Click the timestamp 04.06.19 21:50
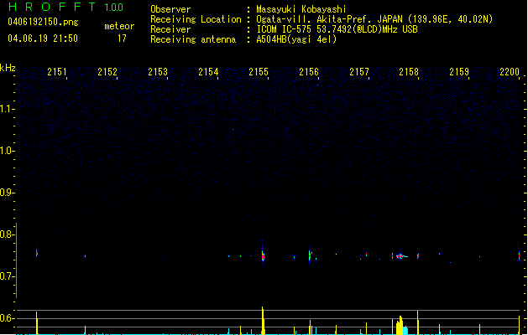 tap(43, 39)
